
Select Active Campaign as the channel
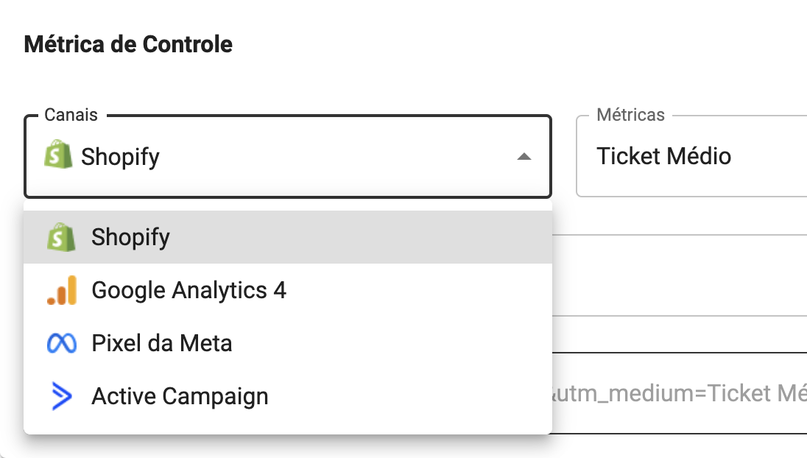288,396
